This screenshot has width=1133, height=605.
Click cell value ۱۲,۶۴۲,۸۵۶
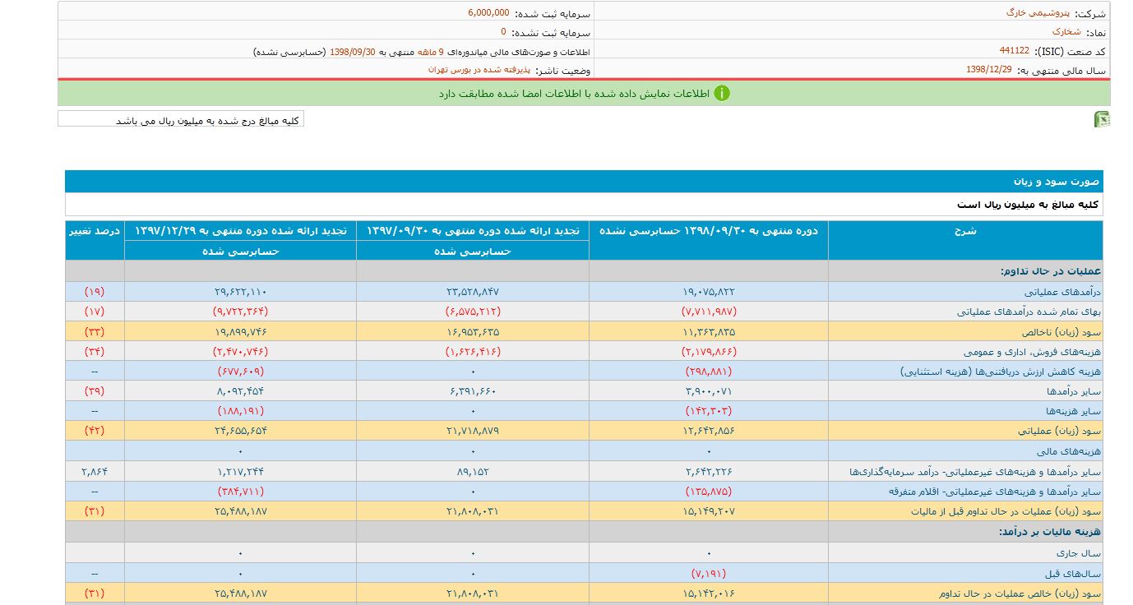[709, 432]
